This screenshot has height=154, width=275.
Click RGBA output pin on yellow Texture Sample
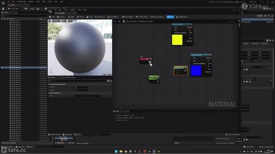[191, 41]
